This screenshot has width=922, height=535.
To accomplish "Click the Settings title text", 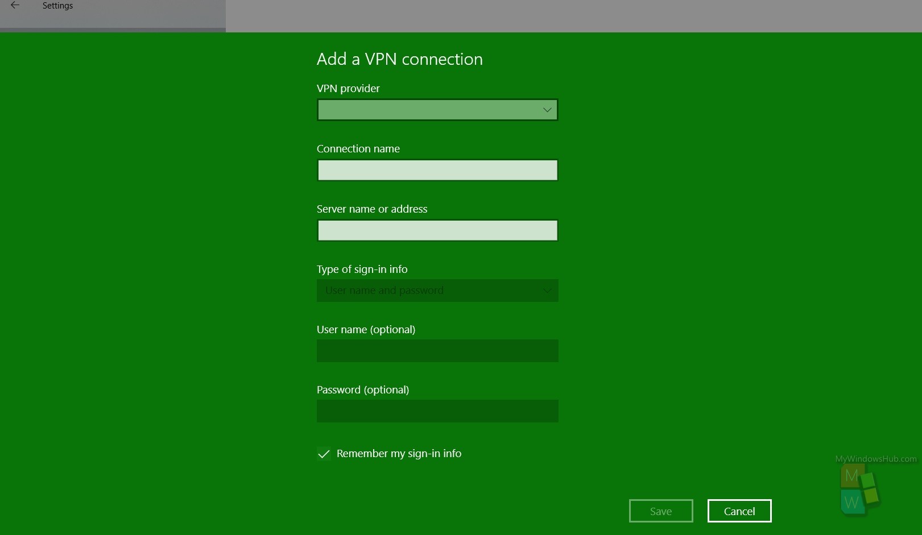I will coord(57,6).
